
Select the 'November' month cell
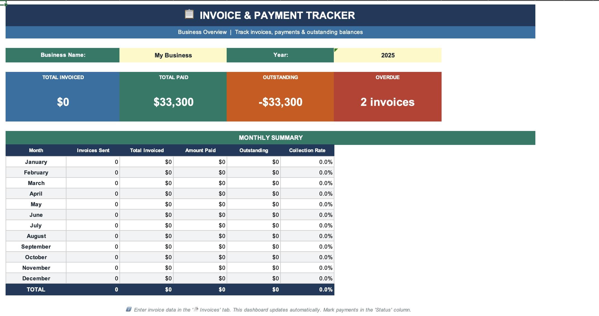pos(36,268)
